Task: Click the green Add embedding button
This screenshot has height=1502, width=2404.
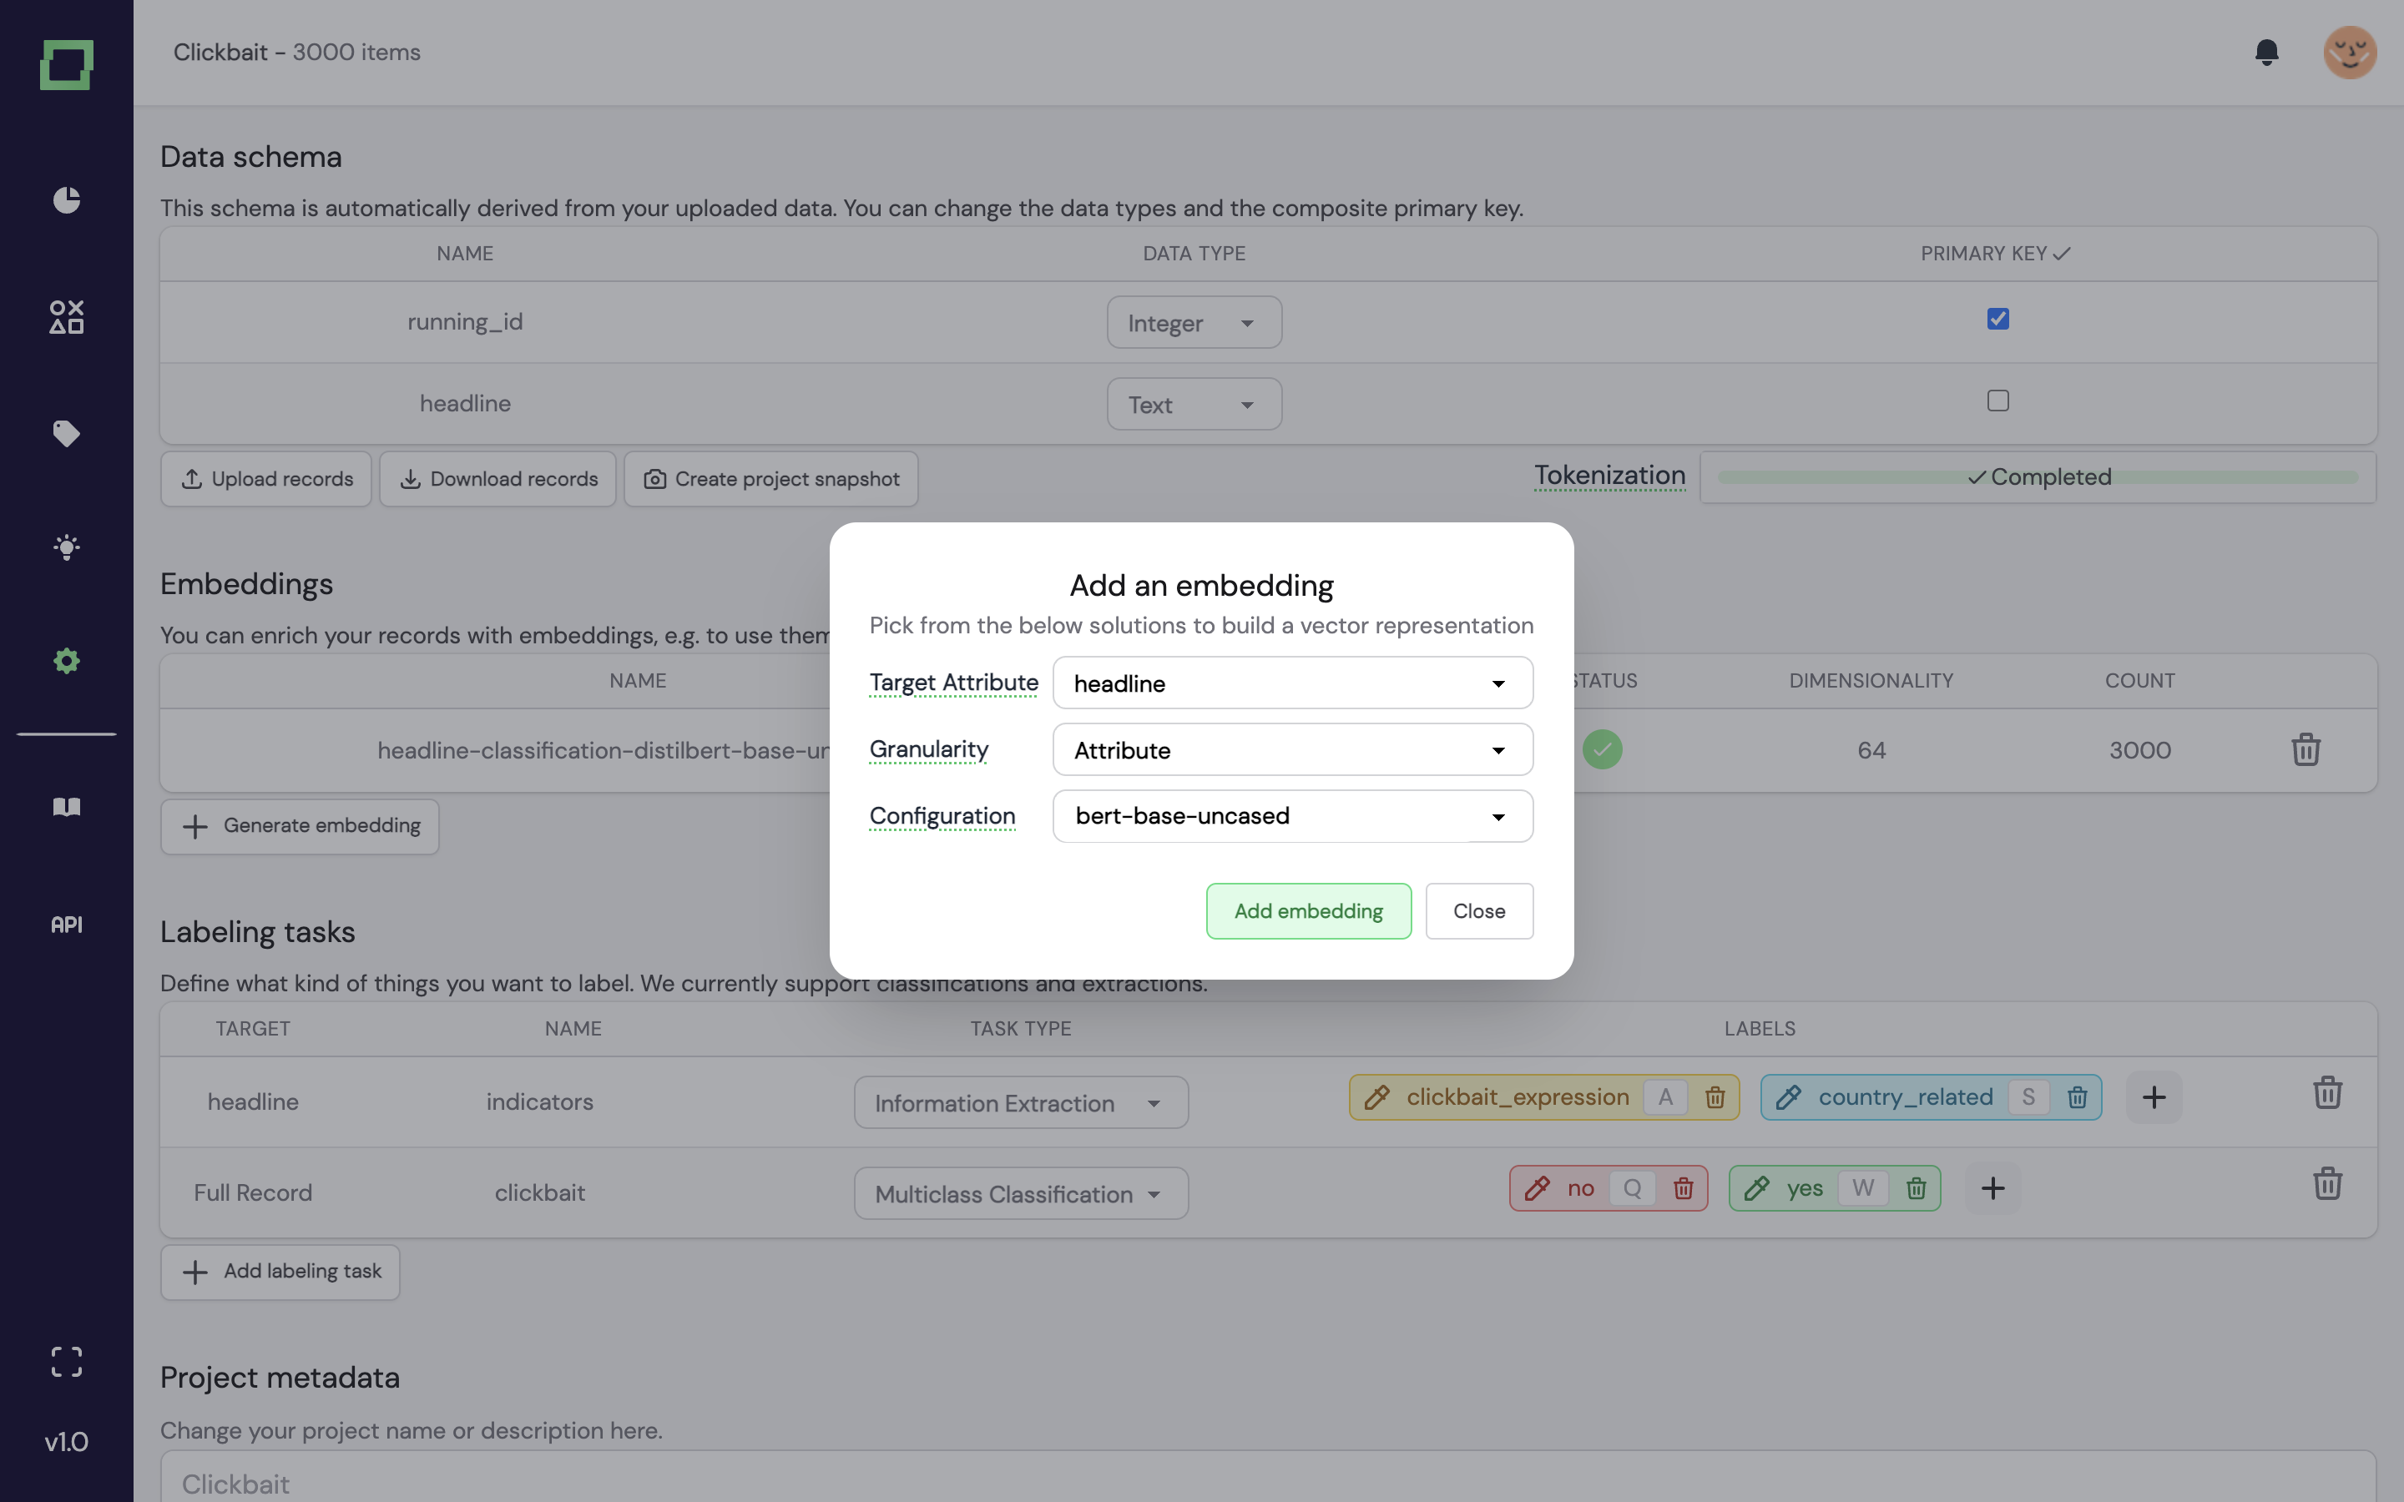Action: pyautogui.click(x=1308, y=911)
